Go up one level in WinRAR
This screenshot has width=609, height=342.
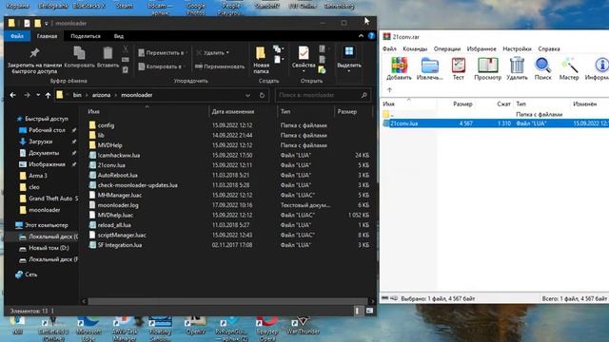click(389, 90)
